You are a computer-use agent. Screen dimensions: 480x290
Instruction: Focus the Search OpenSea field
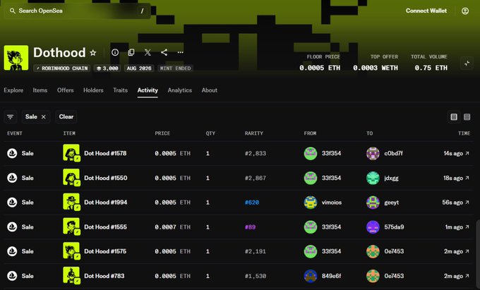click(77, 11)
